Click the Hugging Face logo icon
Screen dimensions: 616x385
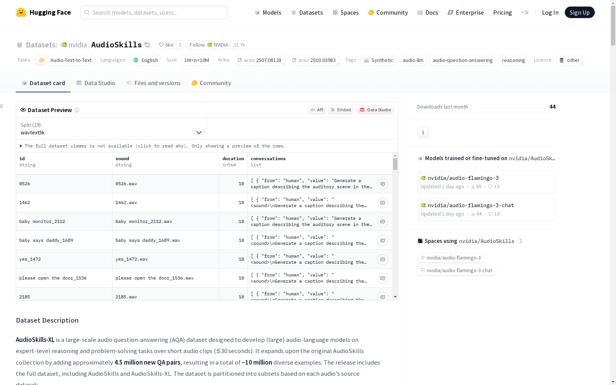pyautogui.click(x=21, y=12)
